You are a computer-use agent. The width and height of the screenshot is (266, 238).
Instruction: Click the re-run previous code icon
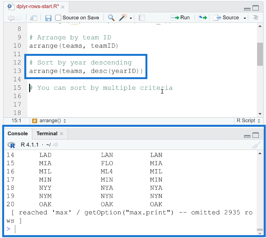pyautogui.click(x=203, y=18)
